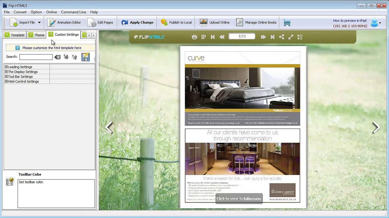Select the Custom Settings tab
The image size is (389, 218).
tap(64, 35)
